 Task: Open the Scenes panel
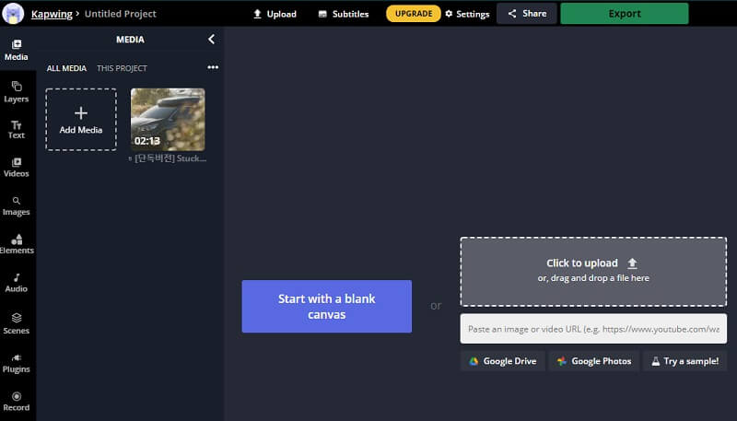point(17,322)
